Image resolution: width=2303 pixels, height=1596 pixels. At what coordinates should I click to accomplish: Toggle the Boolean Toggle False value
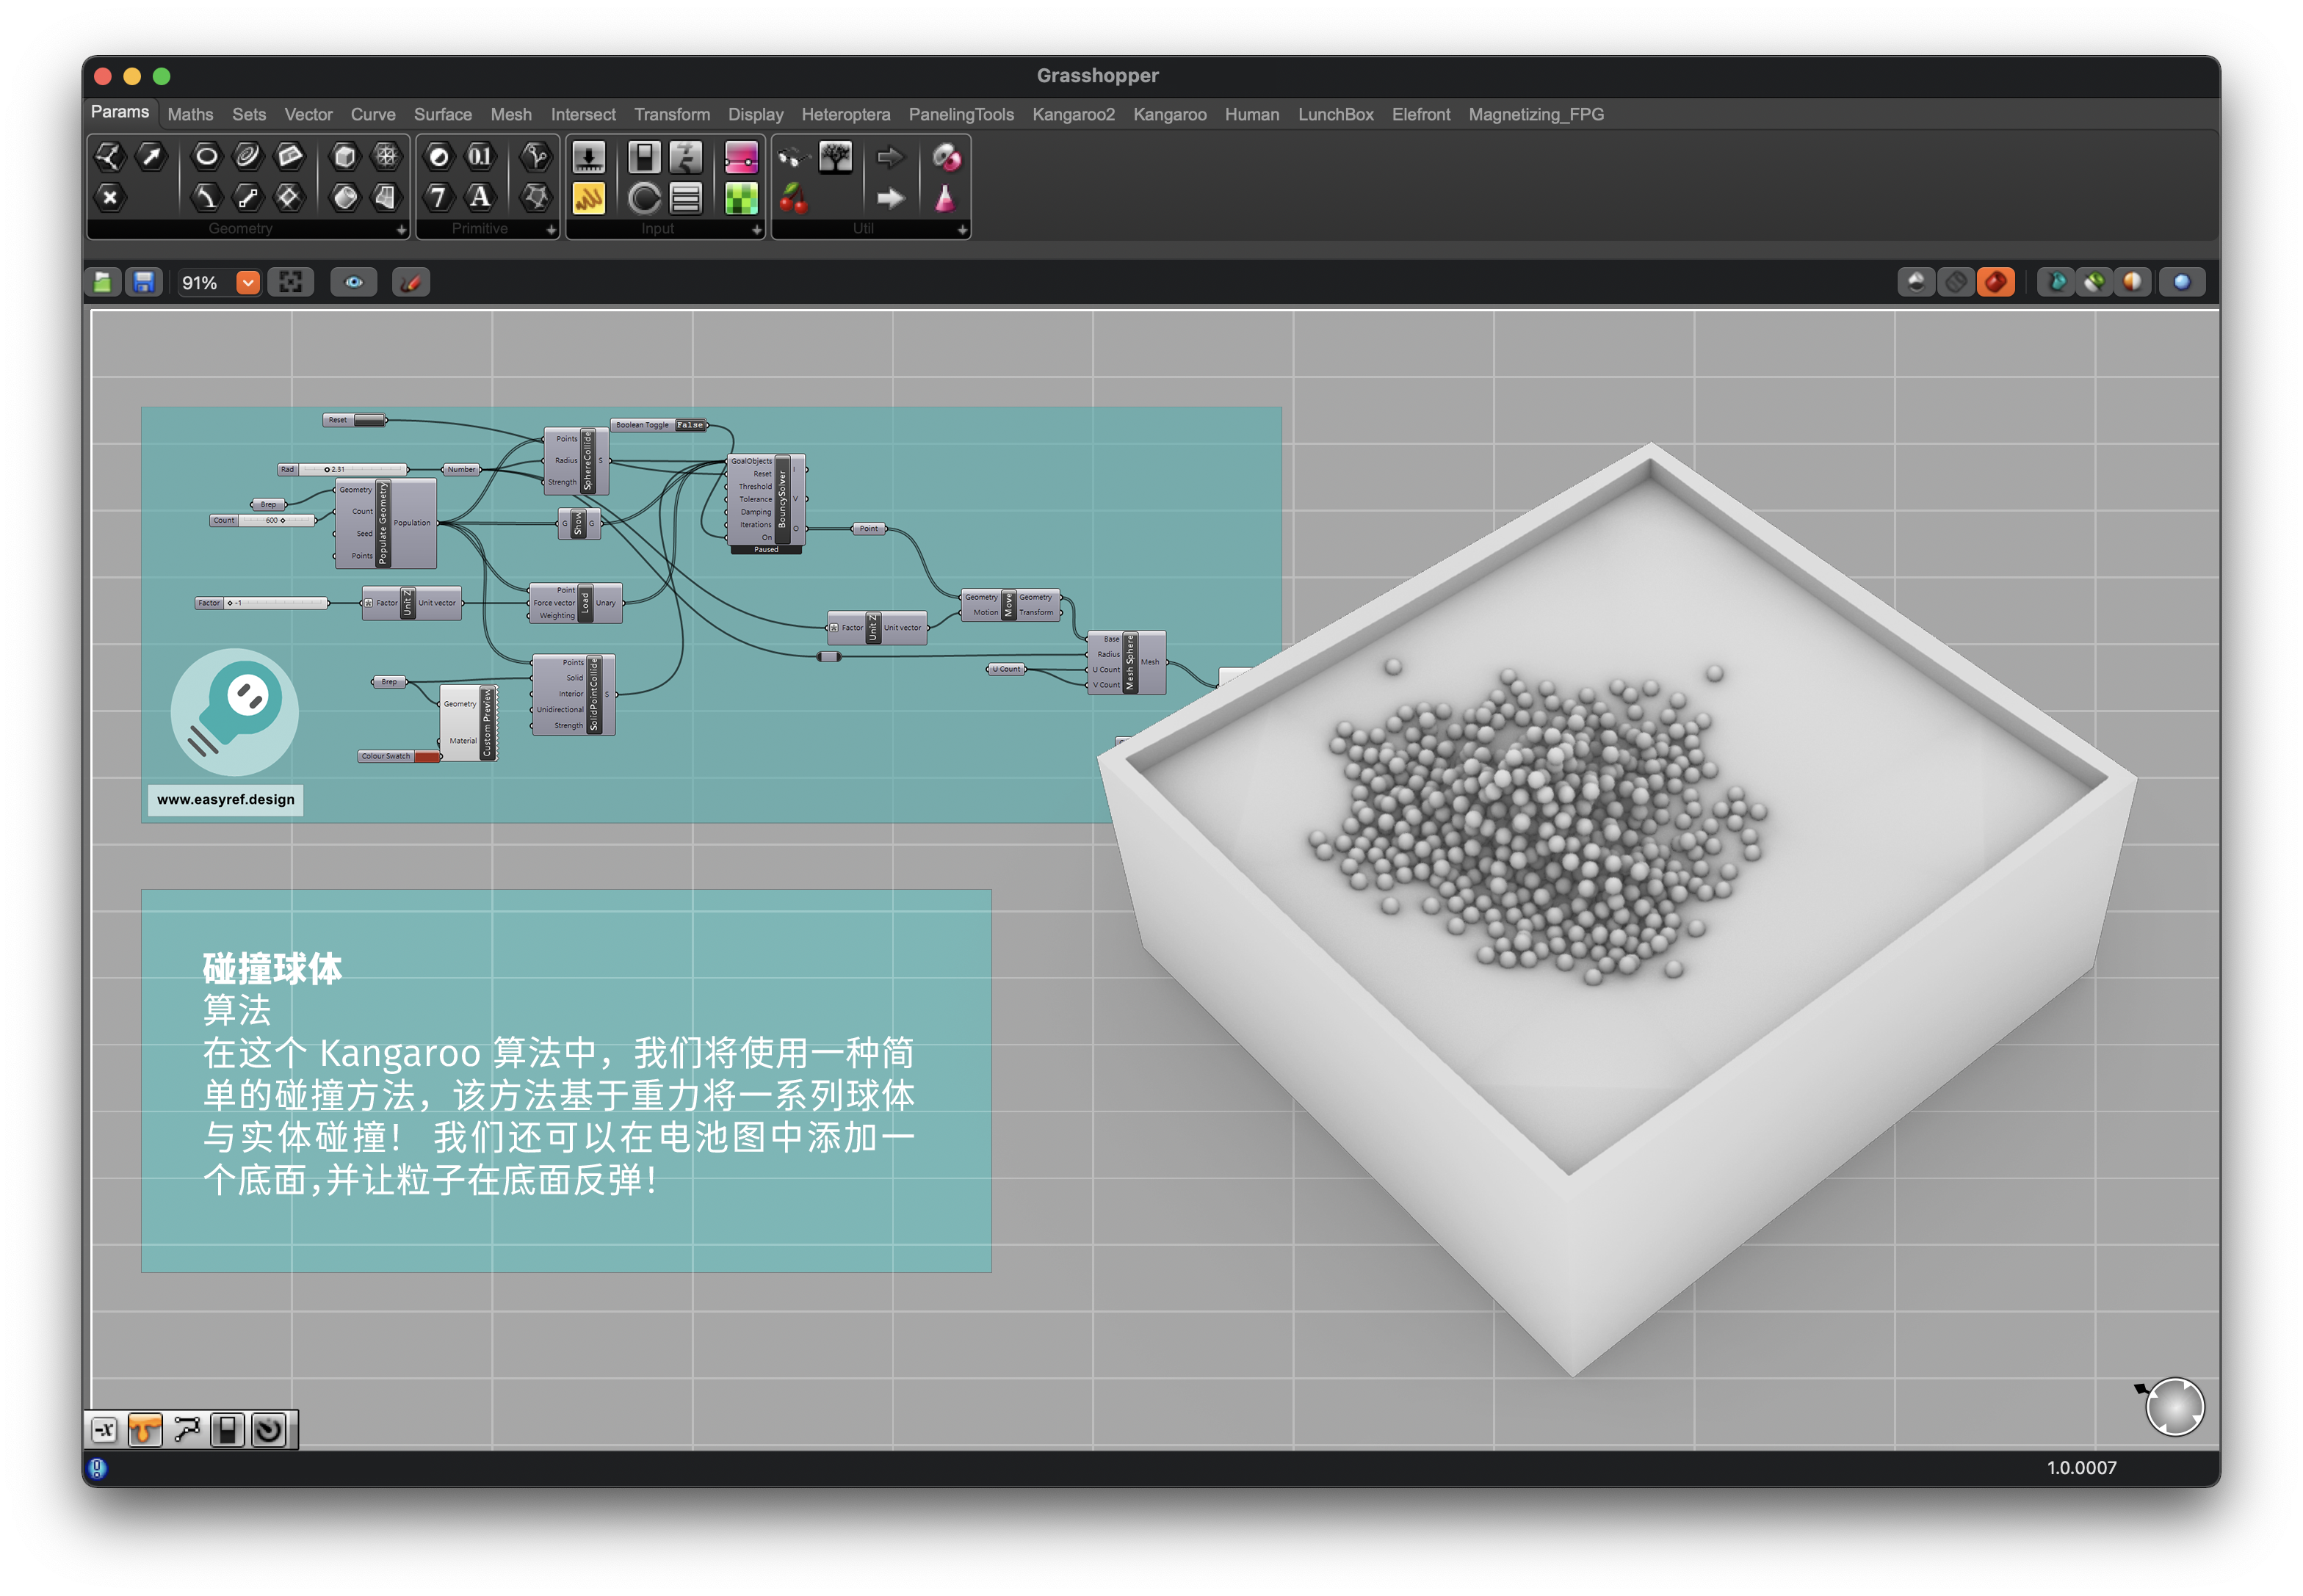[x=690, y=425]
